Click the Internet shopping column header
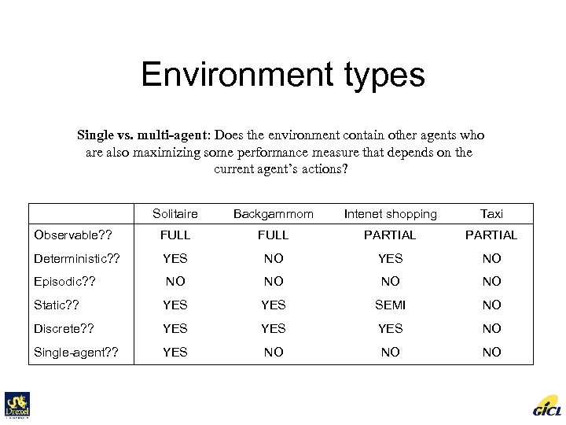 pyautogui.click(x=390, y=214)
